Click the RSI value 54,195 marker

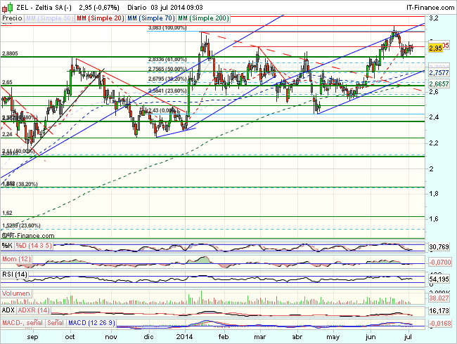click(438, 279)
